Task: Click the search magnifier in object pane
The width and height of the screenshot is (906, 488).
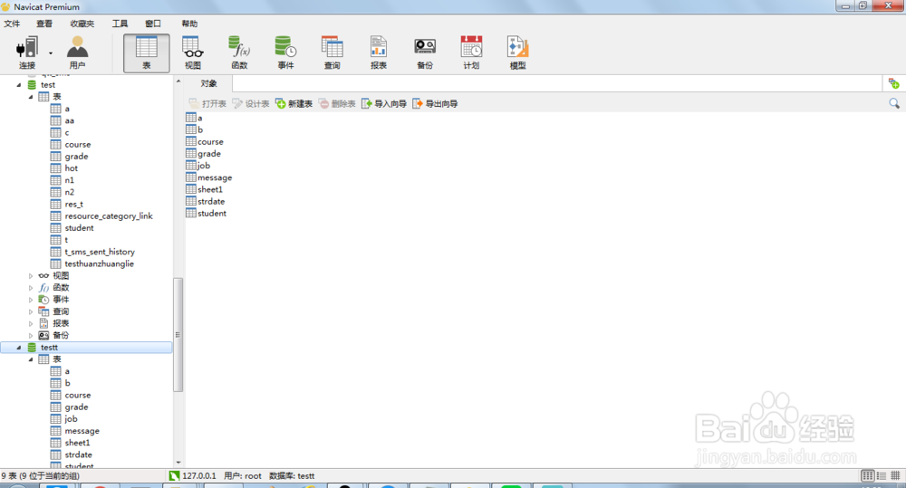Action: (894, 103)
